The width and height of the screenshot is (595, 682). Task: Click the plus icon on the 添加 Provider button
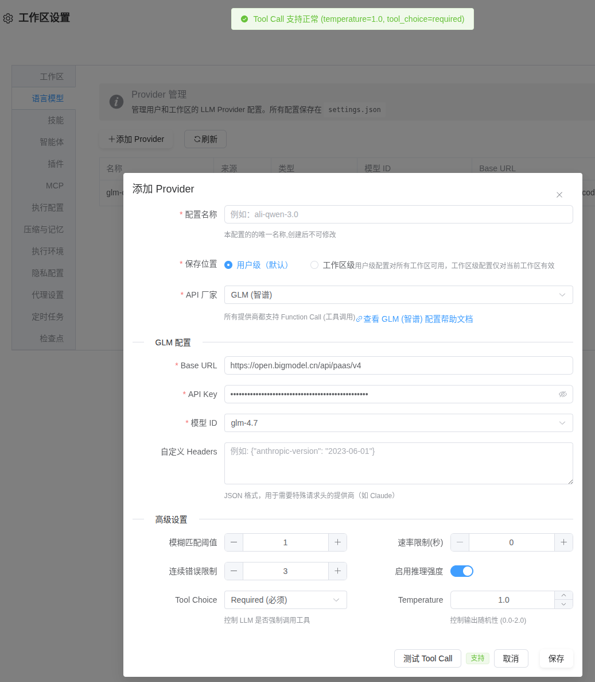coord(111,138)
